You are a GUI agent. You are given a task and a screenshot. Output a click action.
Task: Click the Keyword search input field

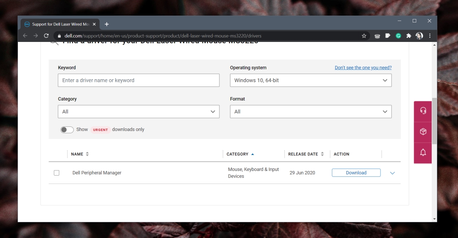coord(139,80)
